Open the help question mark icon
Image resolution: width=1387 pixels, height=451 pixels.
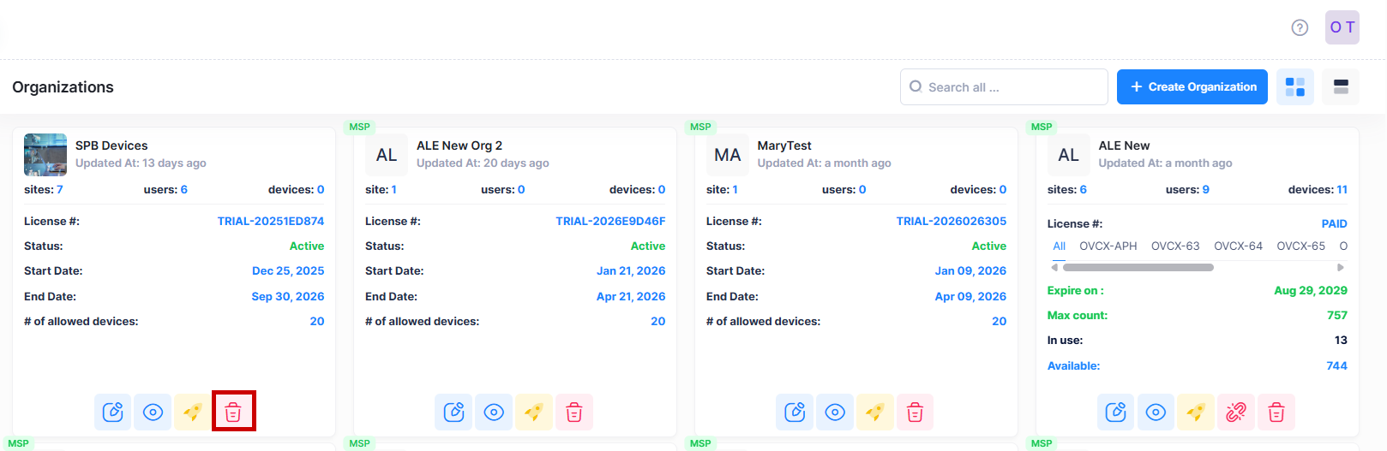pyautogui.click(x=1300, y=27)
